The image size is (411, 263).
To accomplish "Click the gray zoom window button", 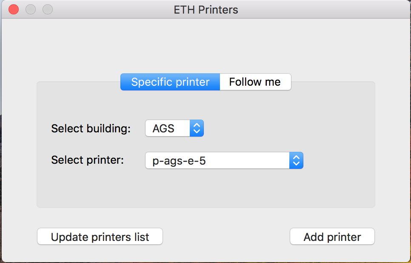I will click(48, 10).
